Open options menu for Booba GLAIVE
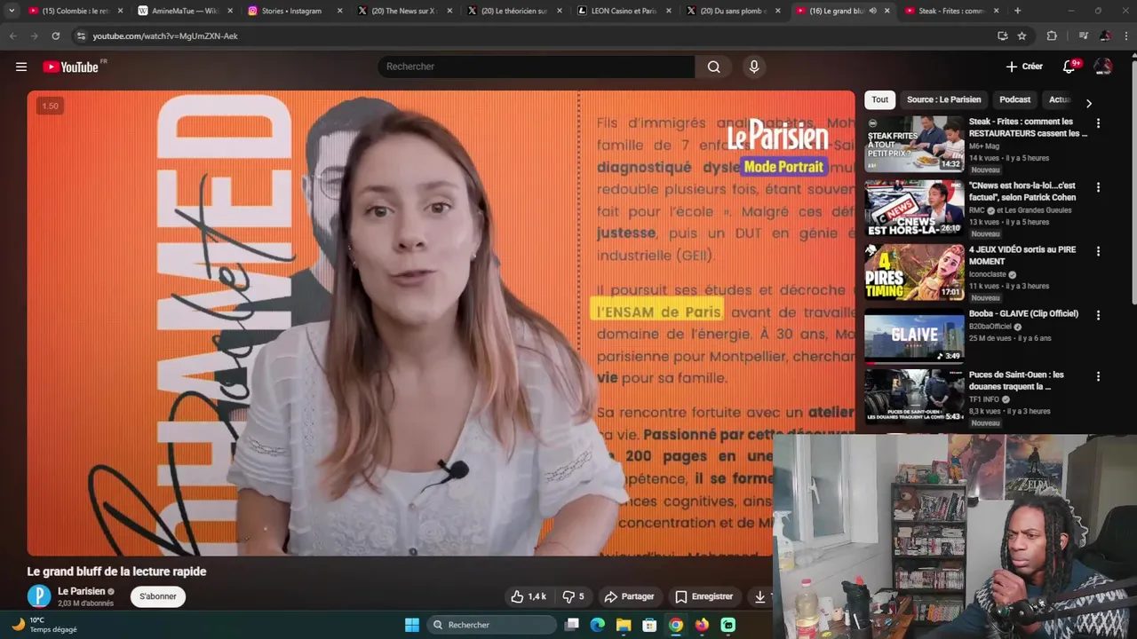The image size is (1137, 639). click(1098, 315)
